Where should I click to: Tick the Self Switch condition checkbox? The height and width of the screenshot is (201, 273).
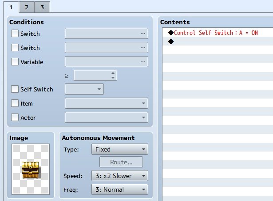point(15,89)
